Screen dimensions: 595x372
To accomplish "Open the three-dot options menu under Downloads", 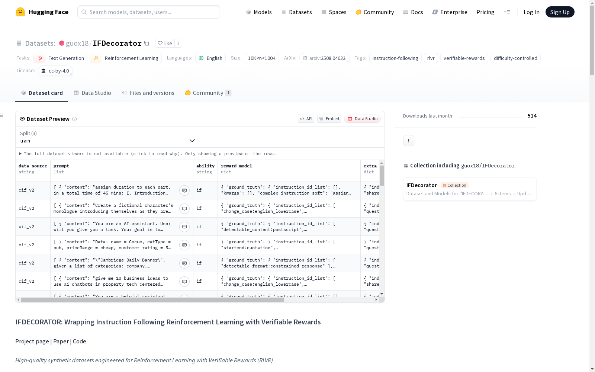I will tap(409, 141).
